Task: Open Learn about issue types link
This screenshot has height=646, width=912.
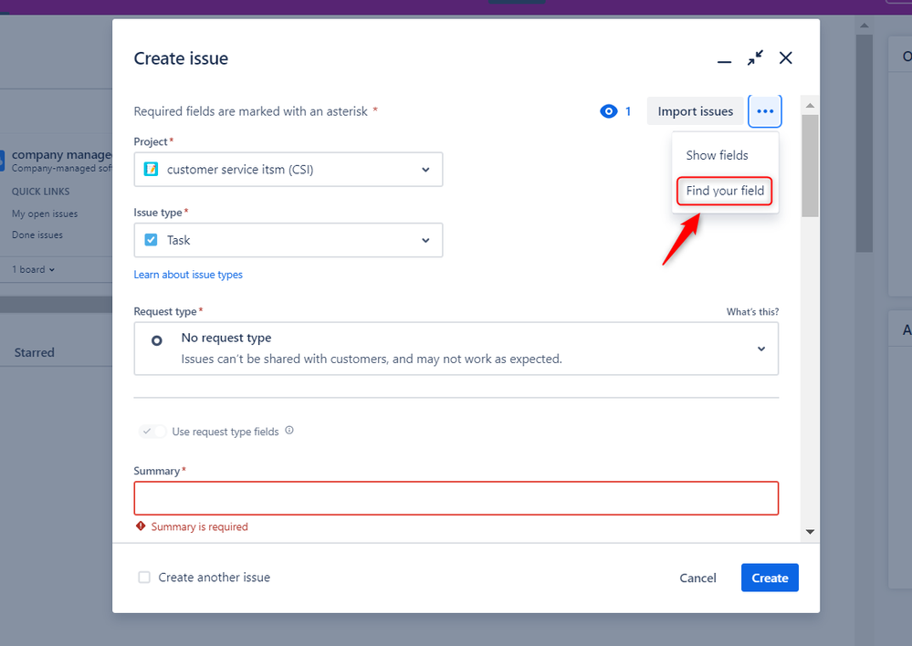Action: tap(188, 275)
